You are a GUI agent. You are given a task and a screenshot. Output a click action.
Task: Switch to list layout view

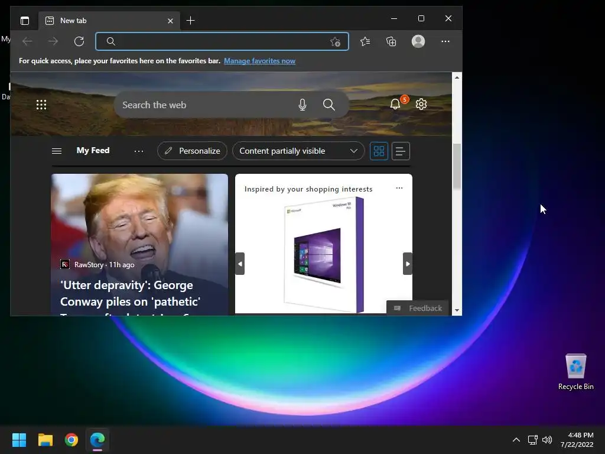pyautogui.click(x=401, y=151)
